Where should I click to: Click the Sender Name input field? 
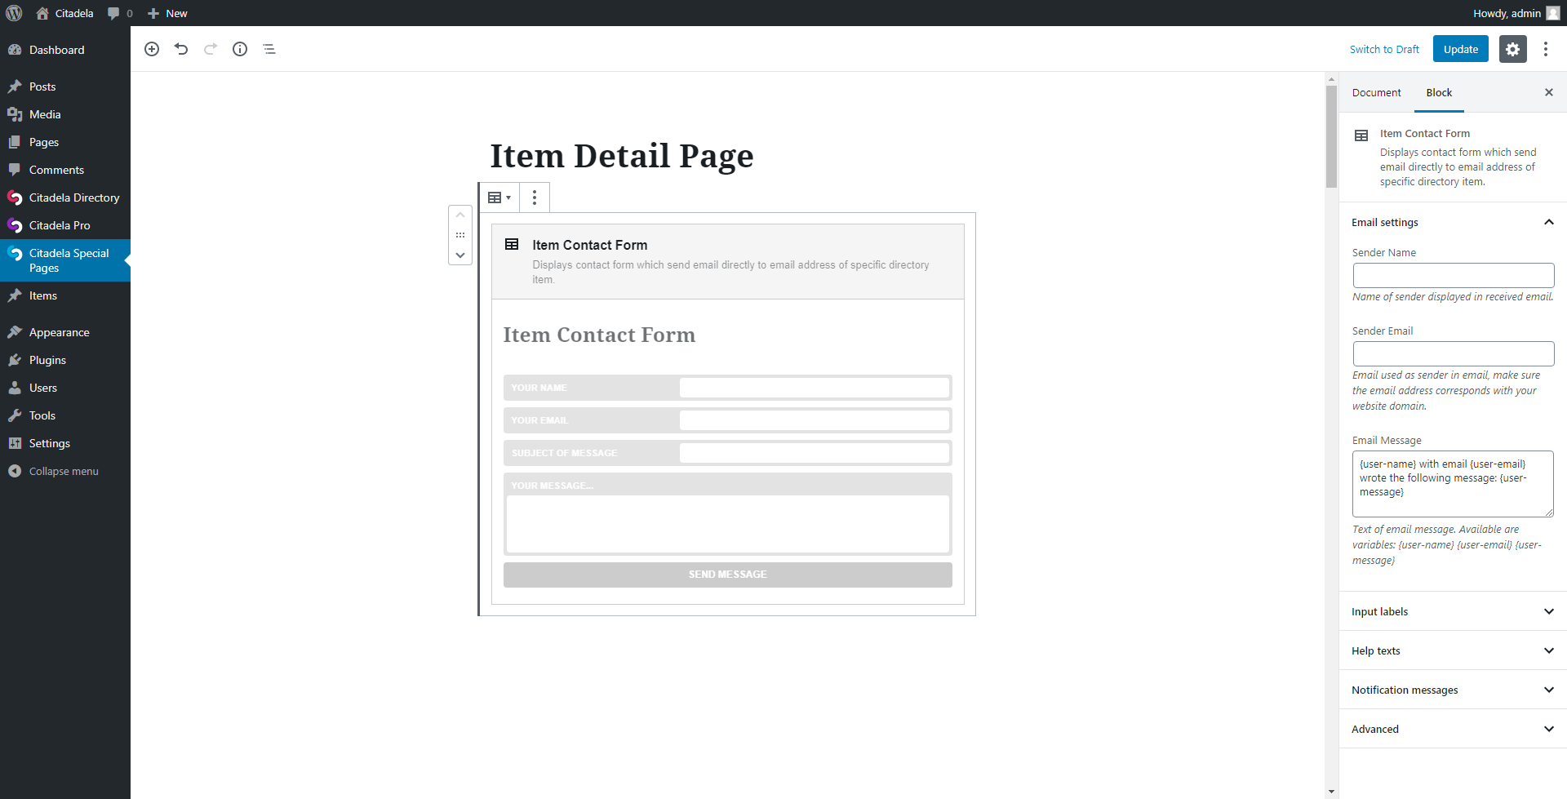(x=1453, y=275)
